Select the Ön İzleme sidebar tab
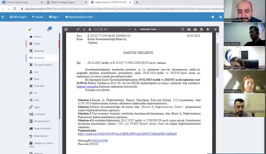This screenshot has height=154, width=266. [x=39, y=58]
